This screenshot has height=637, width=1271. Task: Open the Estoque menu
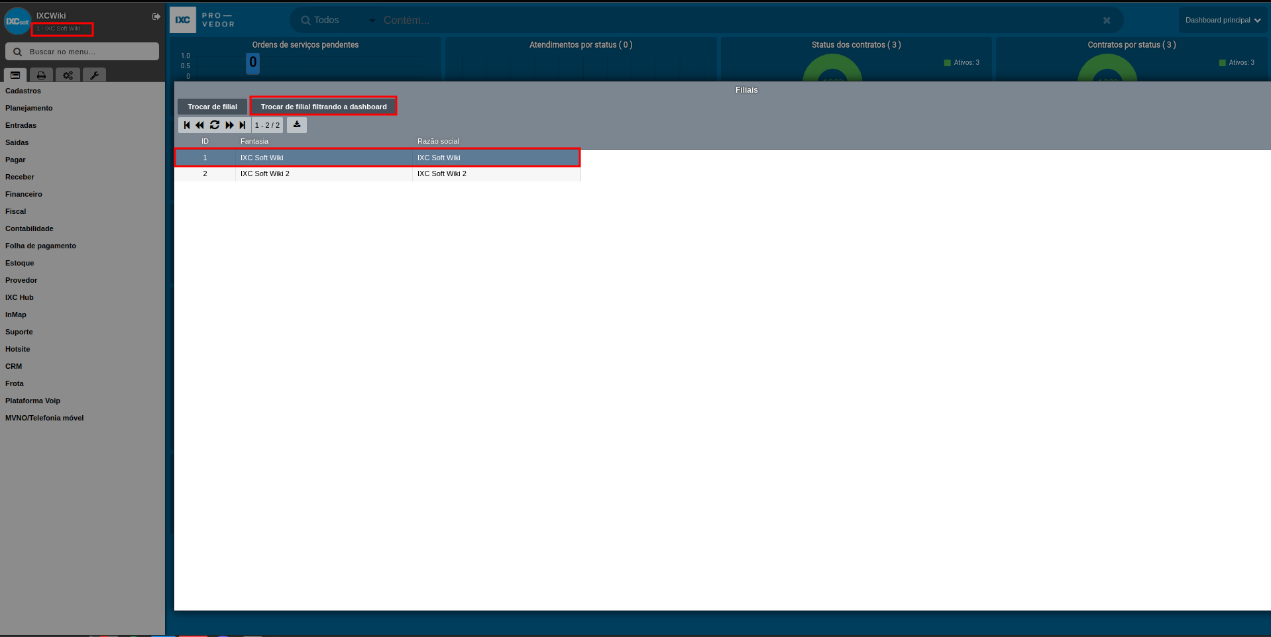[20, 263]
